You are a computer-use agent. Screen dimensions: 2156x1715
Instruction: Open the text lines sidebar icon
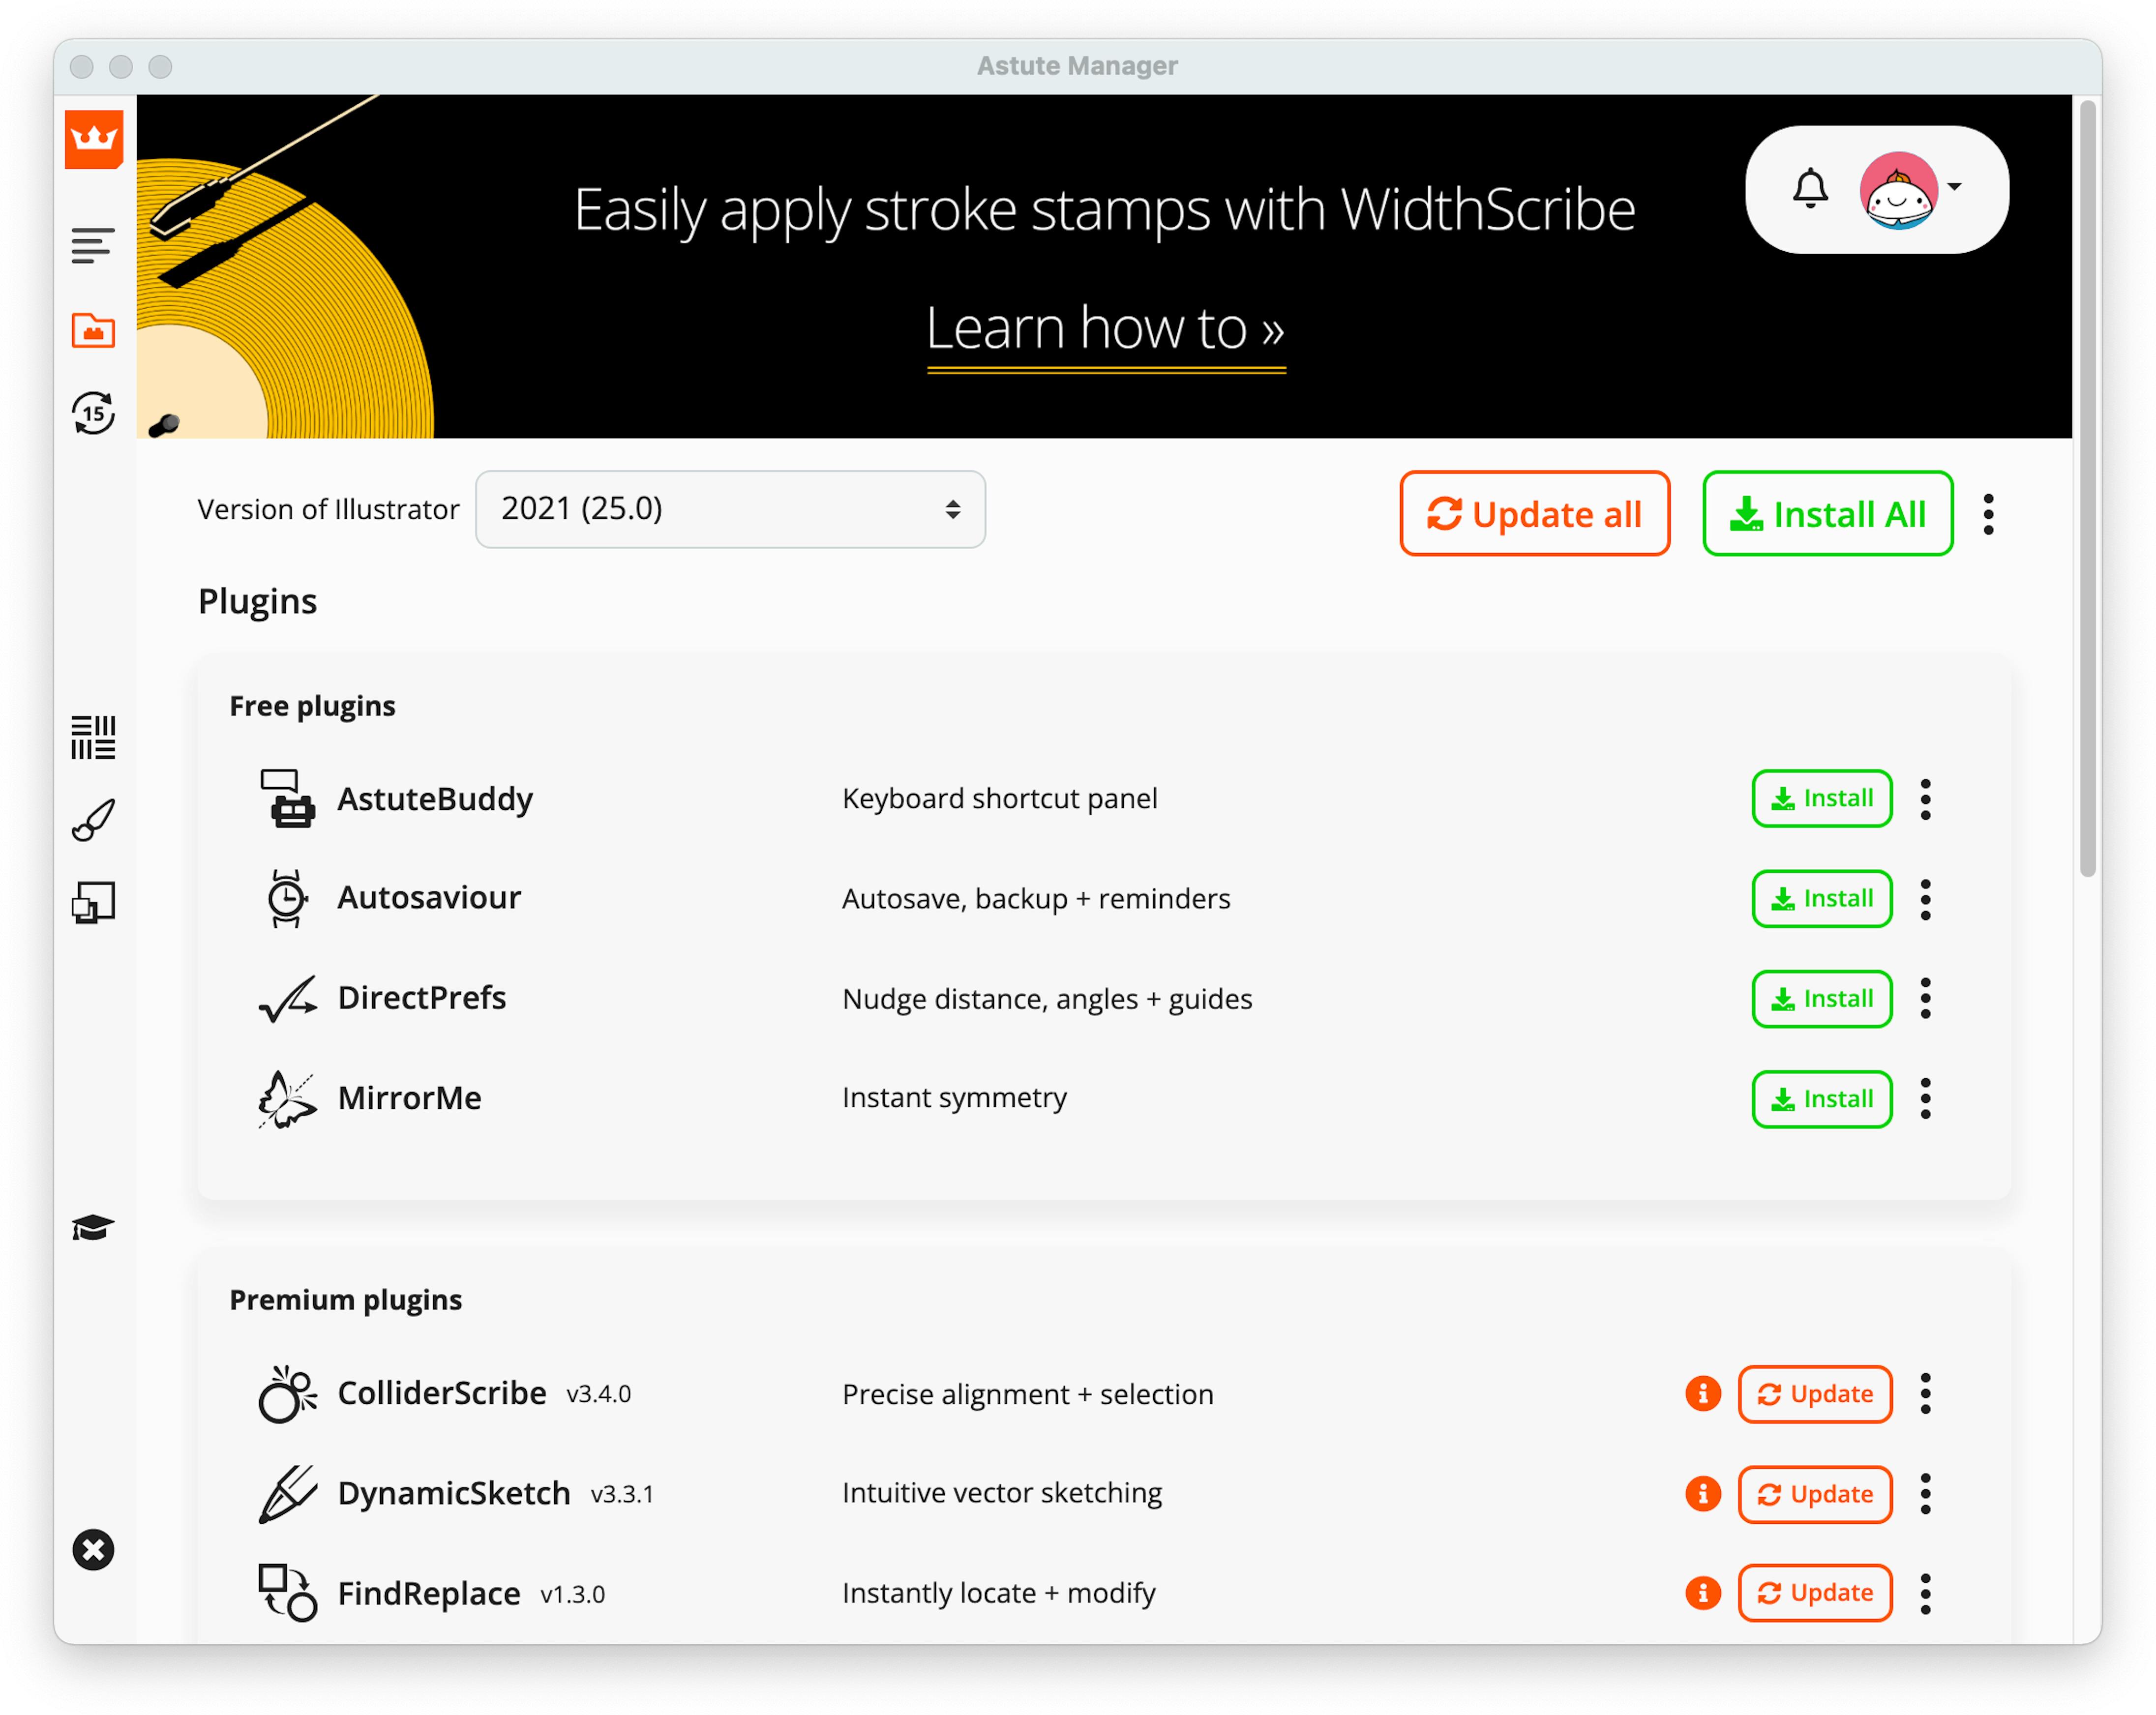[93, 245]
